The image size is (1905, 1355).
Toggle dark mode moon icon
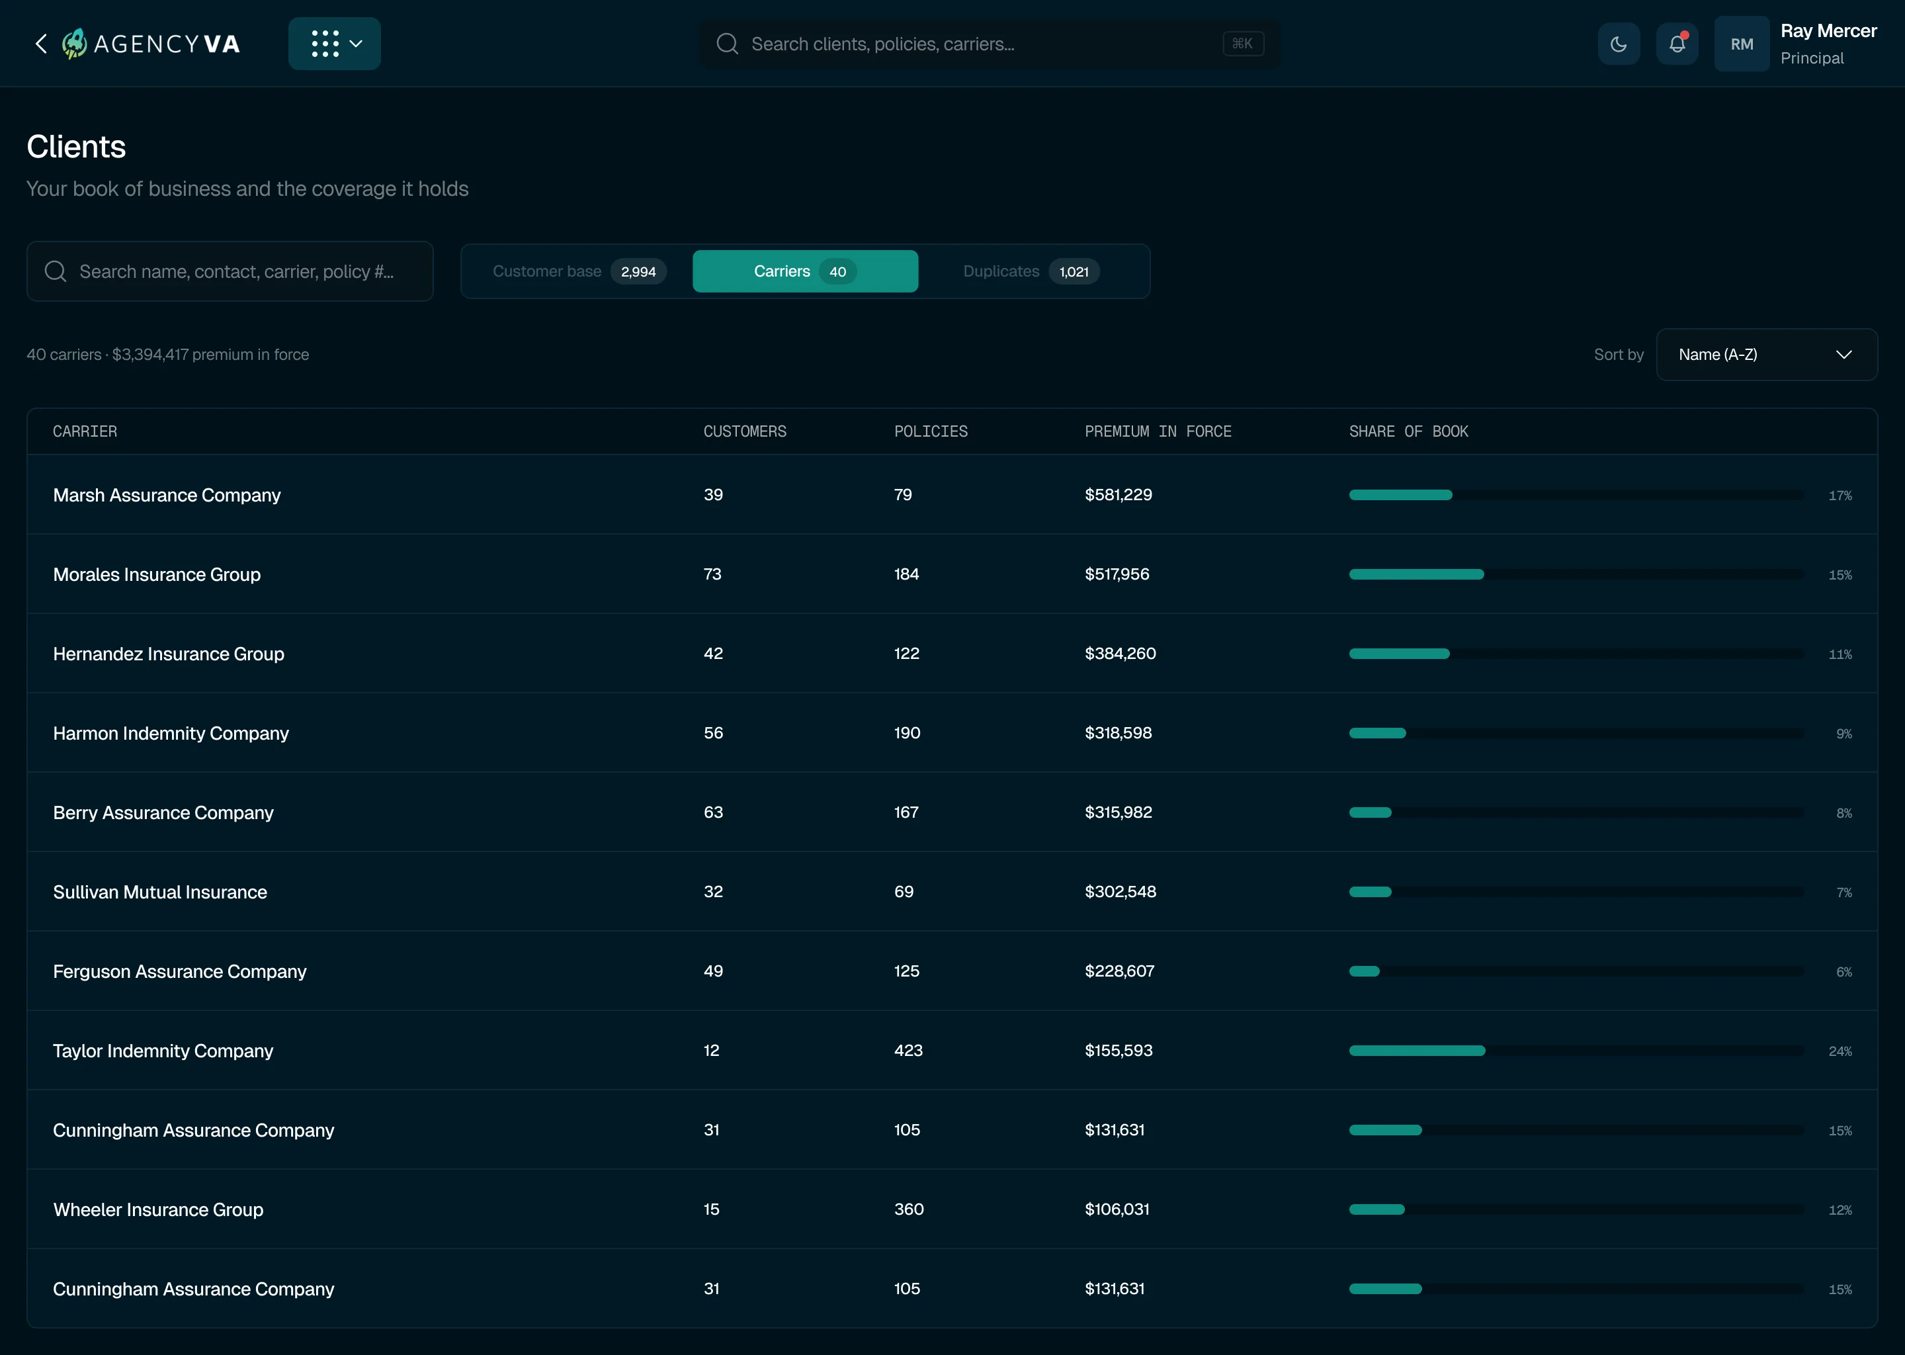coord(1618,44)
